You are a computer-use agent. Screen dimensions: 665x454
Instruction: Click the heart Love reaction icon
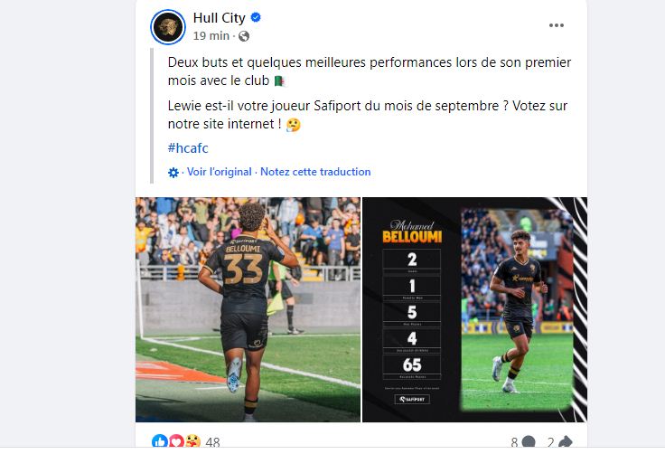coord(176,441)
